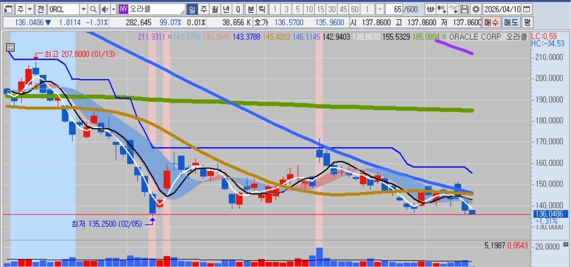Viewport: 571px width, 267px height.
Task: Open dropdown arrow next to 주
Action: (x=30, y=9)
